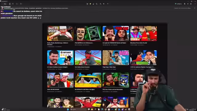Dismiss the screenshot-copied notification bar

(195, 8)
